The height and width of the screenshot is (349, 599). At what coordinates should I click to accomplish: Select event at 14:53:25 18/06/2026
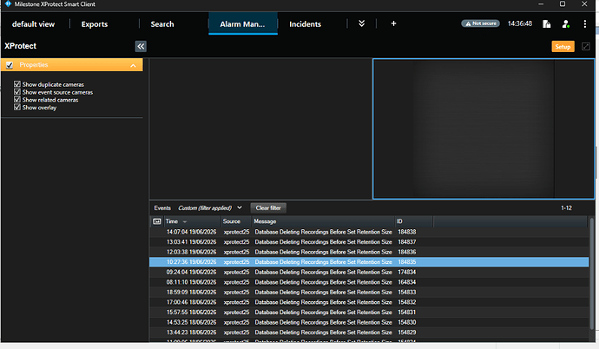coord(369,322)
